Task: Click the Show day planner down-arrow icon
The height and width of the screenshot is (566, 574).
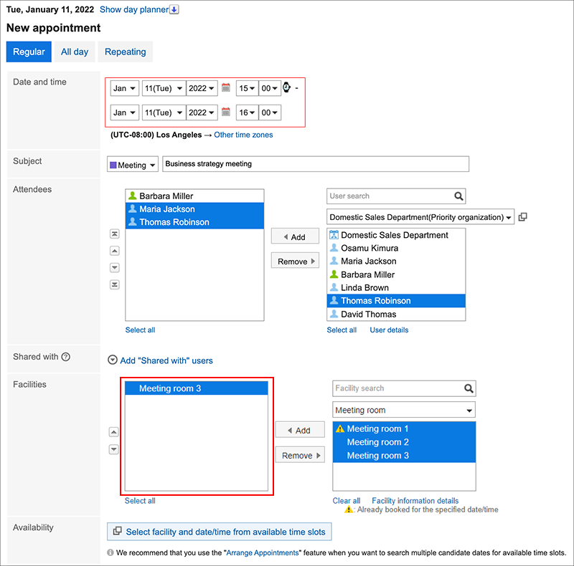Action: pos(174,9)
